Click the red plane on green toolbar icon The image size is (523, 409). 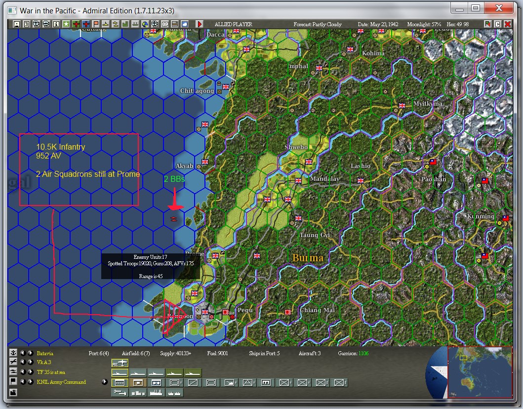point(76,24)
